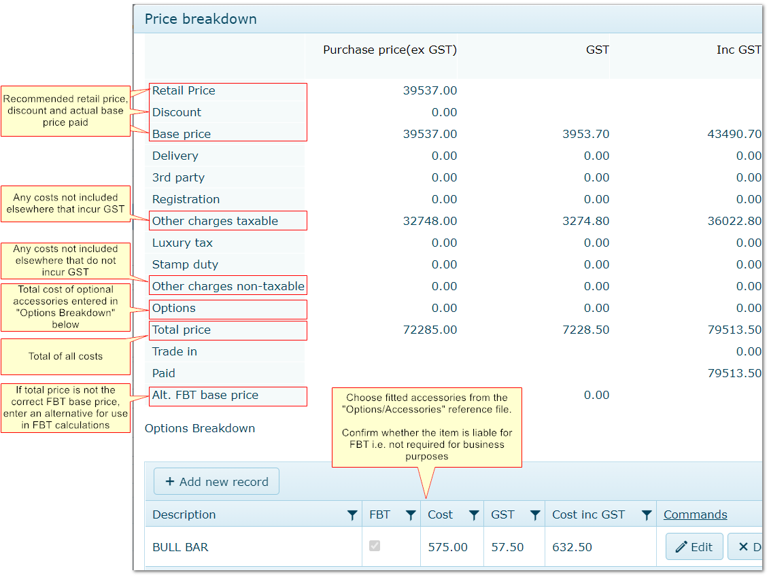
Task: Toggle FBT checkbox for BULL BAR
Action: pos(375,546)
